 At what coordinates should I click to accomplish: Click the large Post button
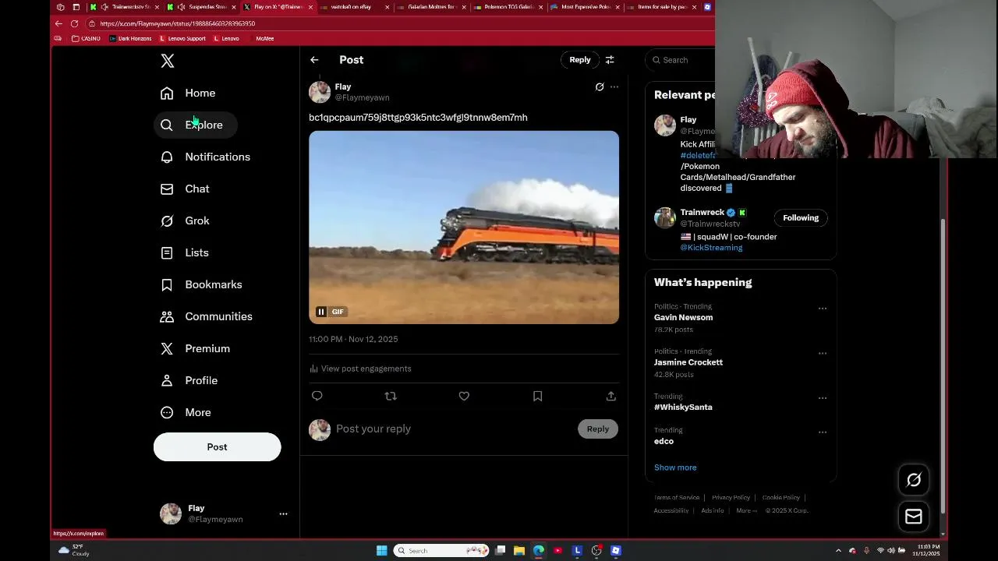(x=217, y=447)
